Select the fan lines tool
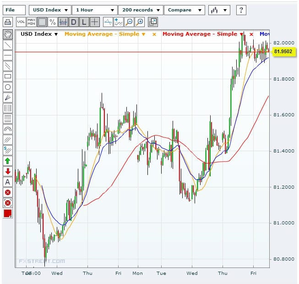The width and height of the screenshot is (299, 284). click(x=8, y=98)
